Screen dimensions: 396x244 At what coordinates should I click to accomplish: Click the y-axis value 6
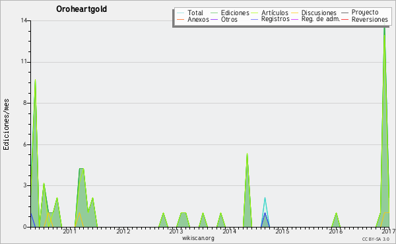coord(25,144)
